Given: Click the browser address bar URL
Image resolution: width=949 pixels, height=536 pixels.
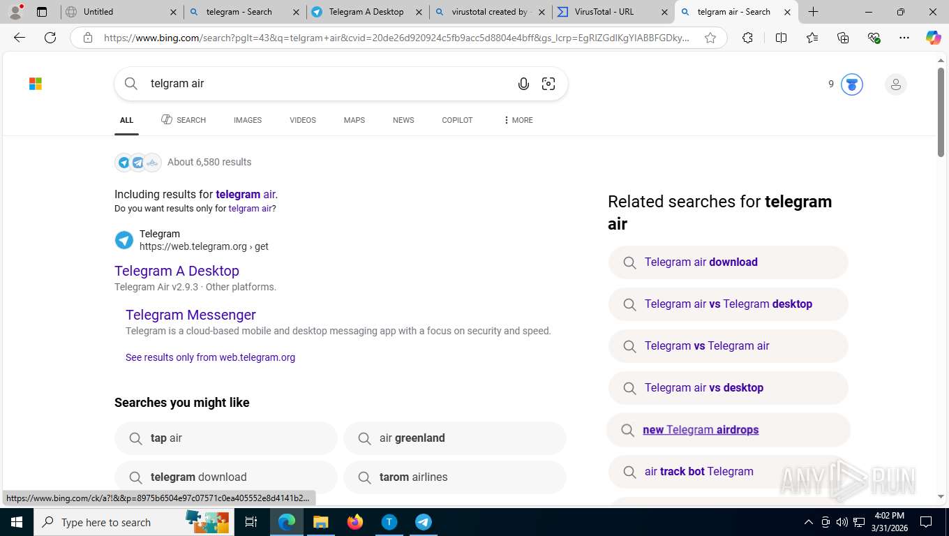Looking at the screenshot, I should (x=396, y=38).
